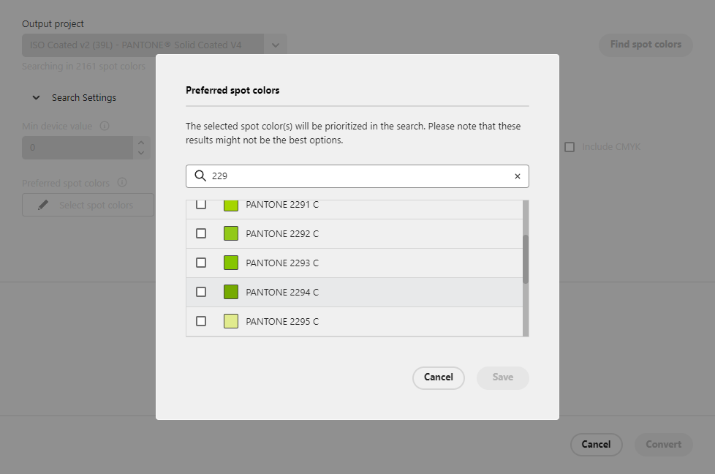Click the spot color search input field
715x474 pixels.
point(357,176)
